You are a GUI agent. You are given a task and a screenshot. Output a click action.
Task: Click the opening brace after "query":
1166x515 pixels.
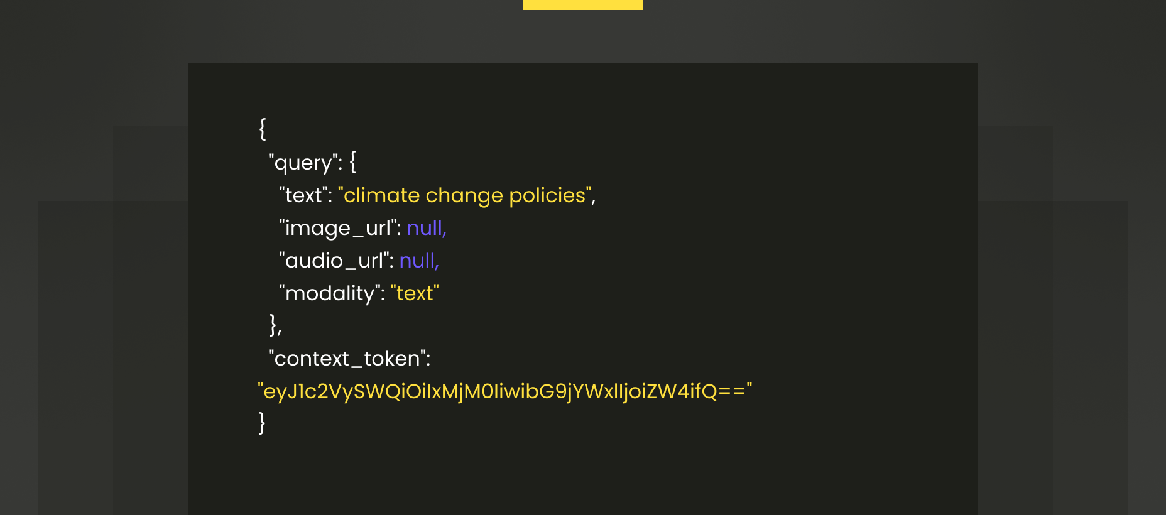[x=353, y=161]
